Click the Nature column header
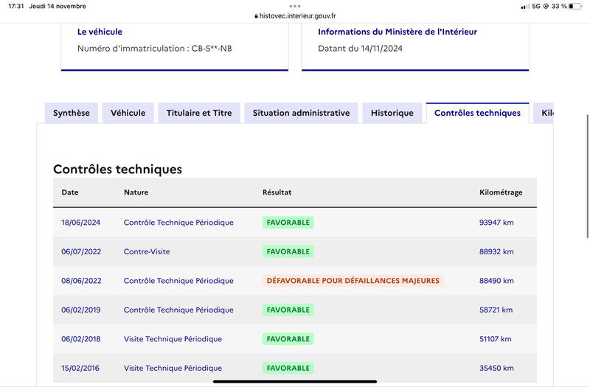Viewport: 590px width, 387px height. (x=136, y=192)
